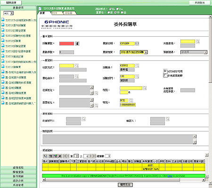This screenshot has width=212, height=188.
Task: Open the page number dropdown in grid toolbar
Action: point(76,156)
